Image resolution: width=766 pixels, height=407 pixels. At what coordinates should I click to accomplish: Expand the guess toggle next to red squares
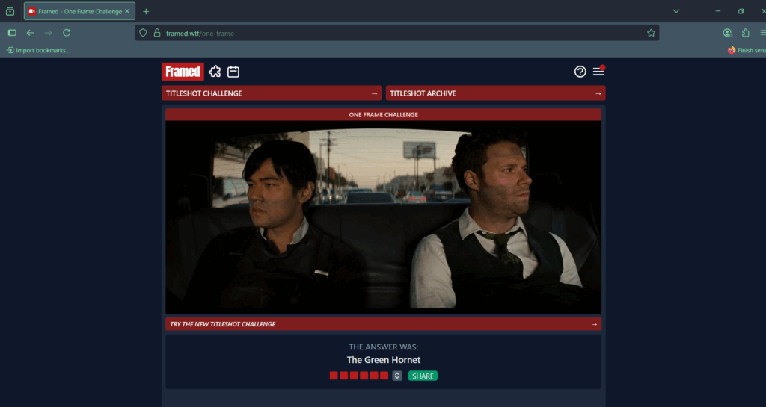397,376
